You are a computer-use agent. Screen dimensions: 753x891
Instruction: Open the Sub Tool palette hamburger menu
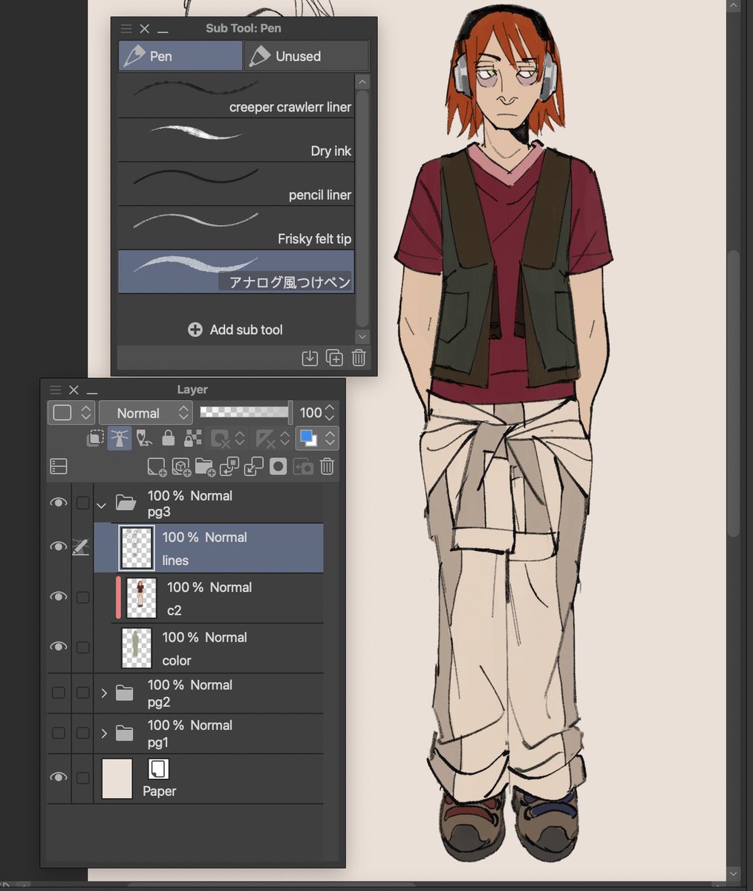pos(126,28)
